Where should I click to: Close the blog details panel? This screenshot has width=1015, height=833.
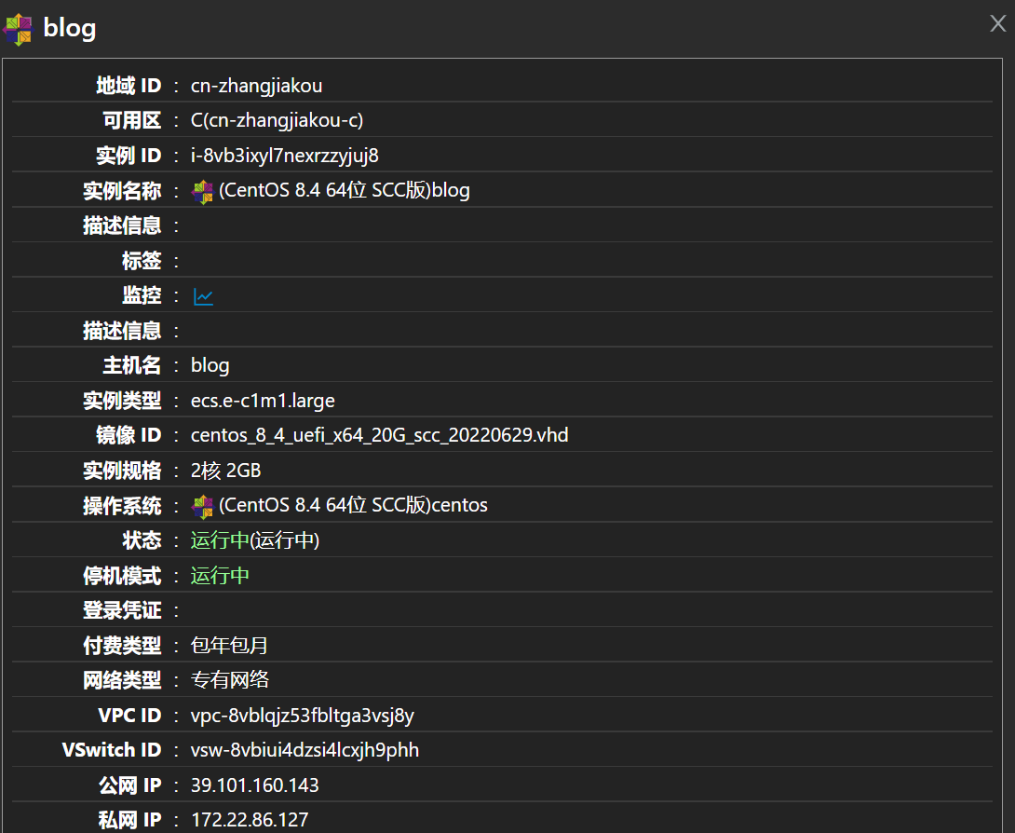tap(997, 24)
